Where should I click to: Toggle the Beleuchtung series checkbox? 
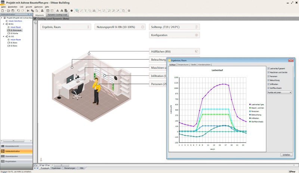(x=268, y=80)
